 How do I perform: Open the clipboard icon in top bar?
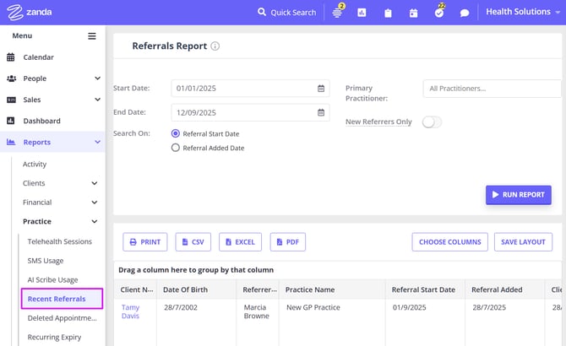pos(388,13)
